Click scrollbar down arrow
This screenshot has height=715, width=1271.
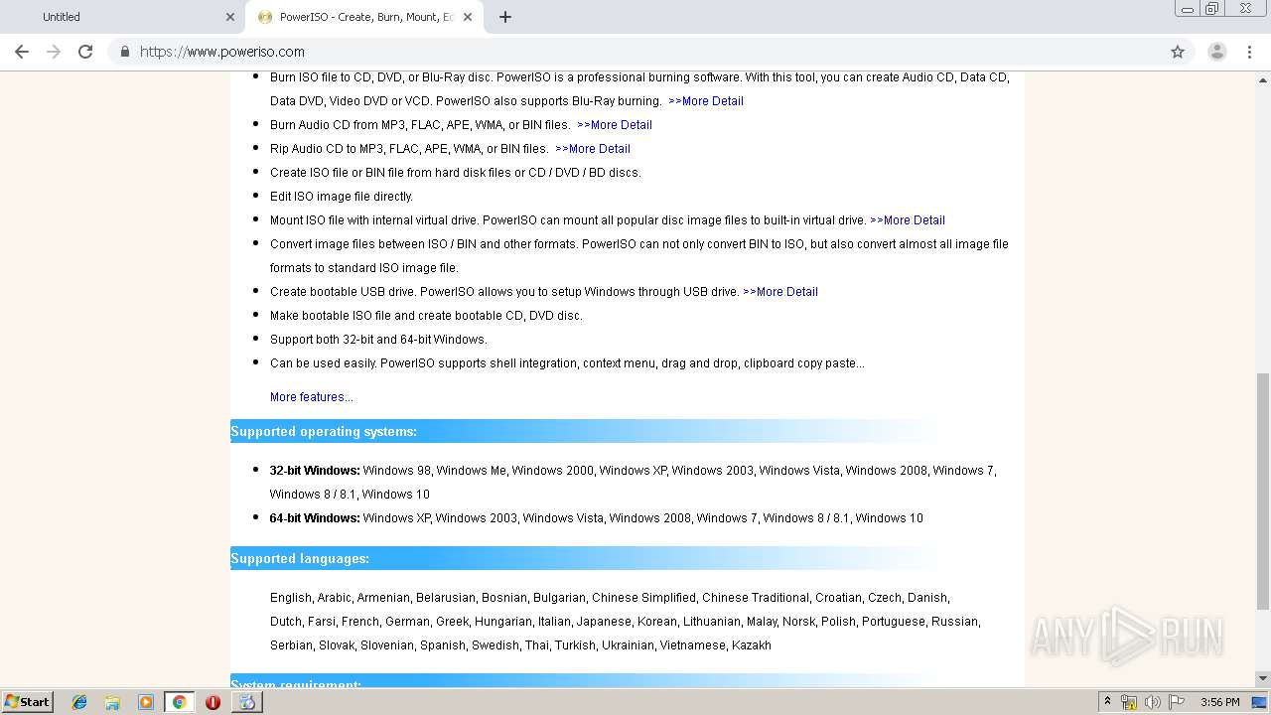click(x=1263, y=679)
